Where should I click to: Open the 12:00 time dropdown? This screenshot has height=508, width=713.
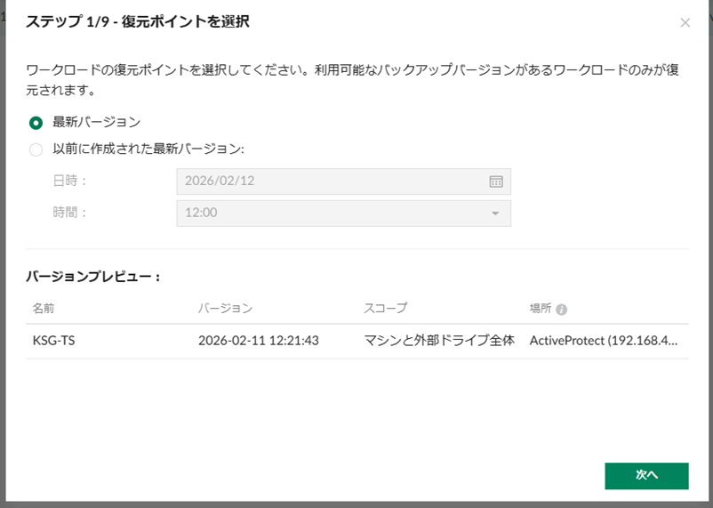[342, 214]
